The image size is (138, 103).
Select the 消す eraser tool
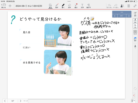[70, 6]
